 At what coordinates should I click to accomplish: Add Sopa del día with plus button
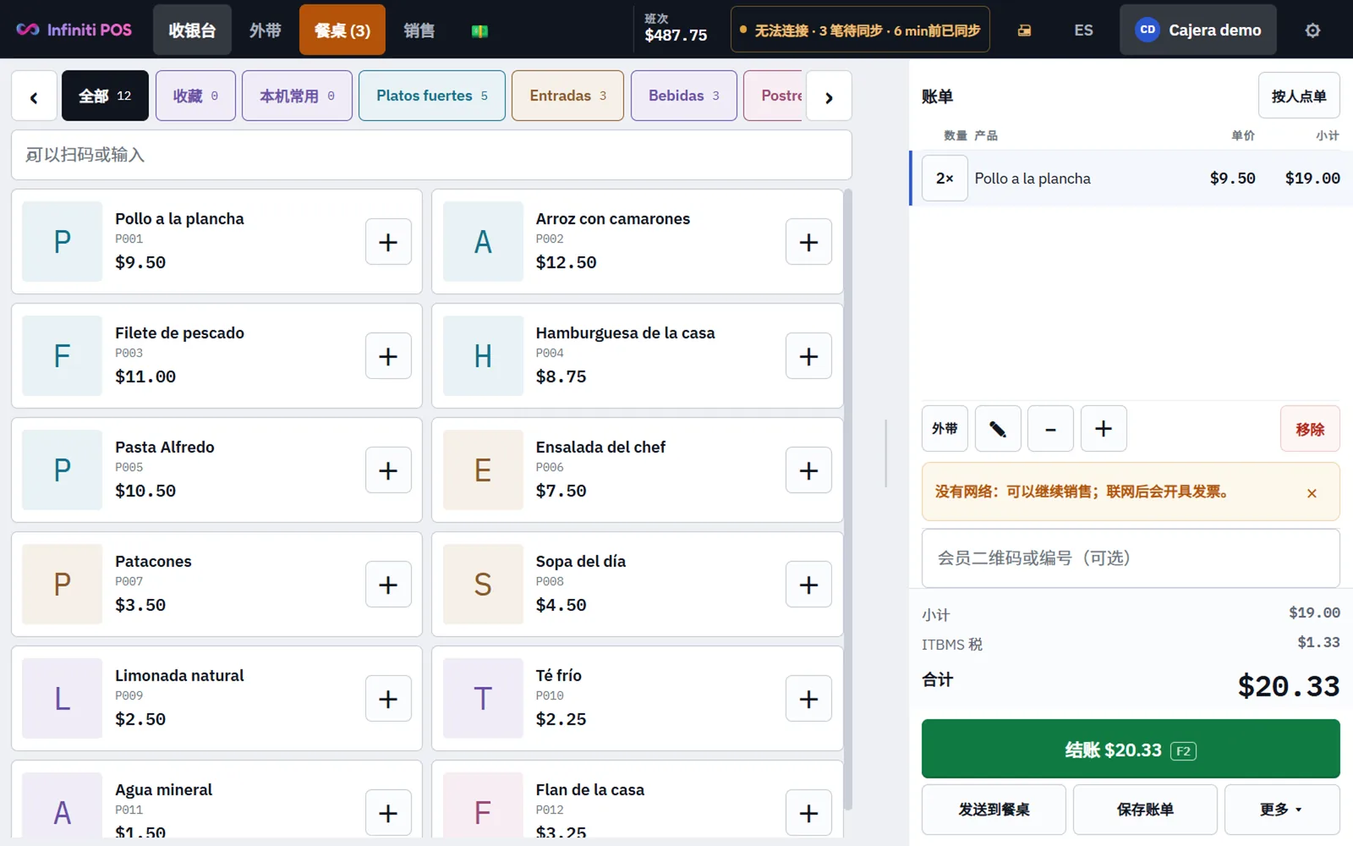point(808,585)
